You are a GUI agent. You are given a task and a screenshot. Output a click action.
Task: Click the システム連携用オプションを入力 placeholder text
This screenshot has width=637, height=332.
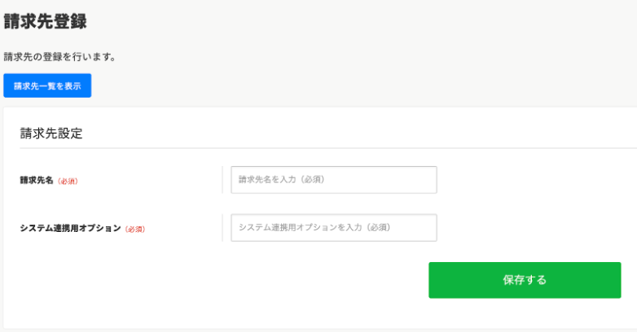point(314,228)
